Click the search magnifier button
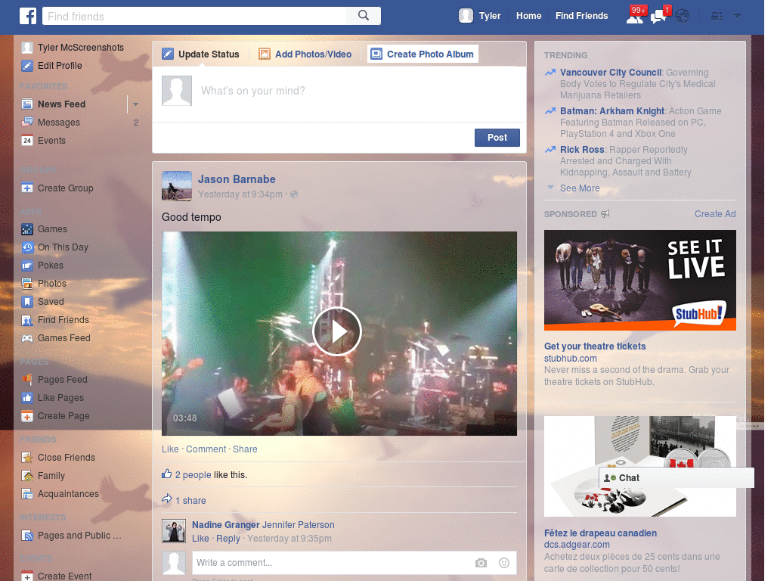The height and width of the screenshot is (581, 774). pyautogui.click(x=364, y=16)
